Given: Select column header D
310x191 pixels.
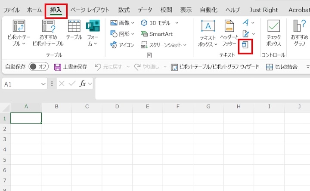Looking at the screenshot, I should click(x=117, y=107).
